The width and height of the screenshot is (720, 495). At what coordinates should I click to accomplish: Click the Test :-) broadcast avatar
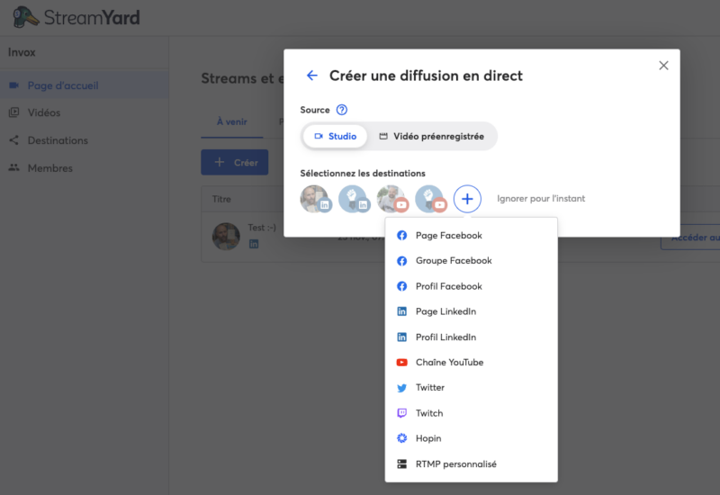[x=226, y=237]
